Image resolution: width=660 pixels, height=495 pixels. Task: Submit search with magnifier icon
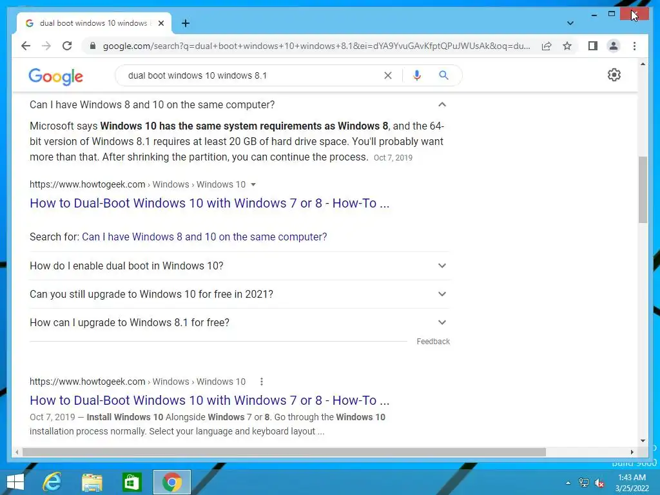[443, 75]
